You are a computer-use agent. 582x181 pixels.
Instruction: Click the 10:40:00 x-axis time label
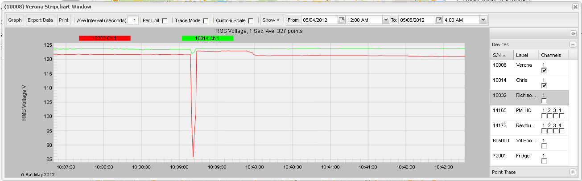254,167
